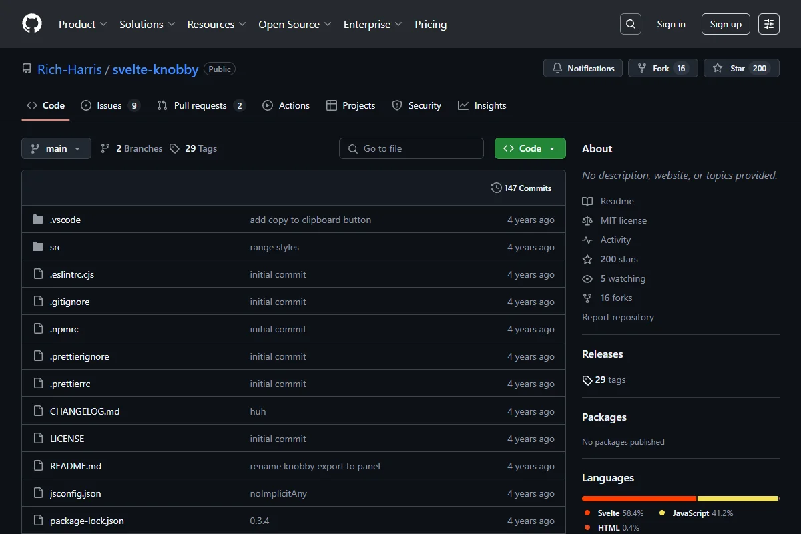Expand the main branch dropdown
This screenshot has height=534, width=801.
56,148
